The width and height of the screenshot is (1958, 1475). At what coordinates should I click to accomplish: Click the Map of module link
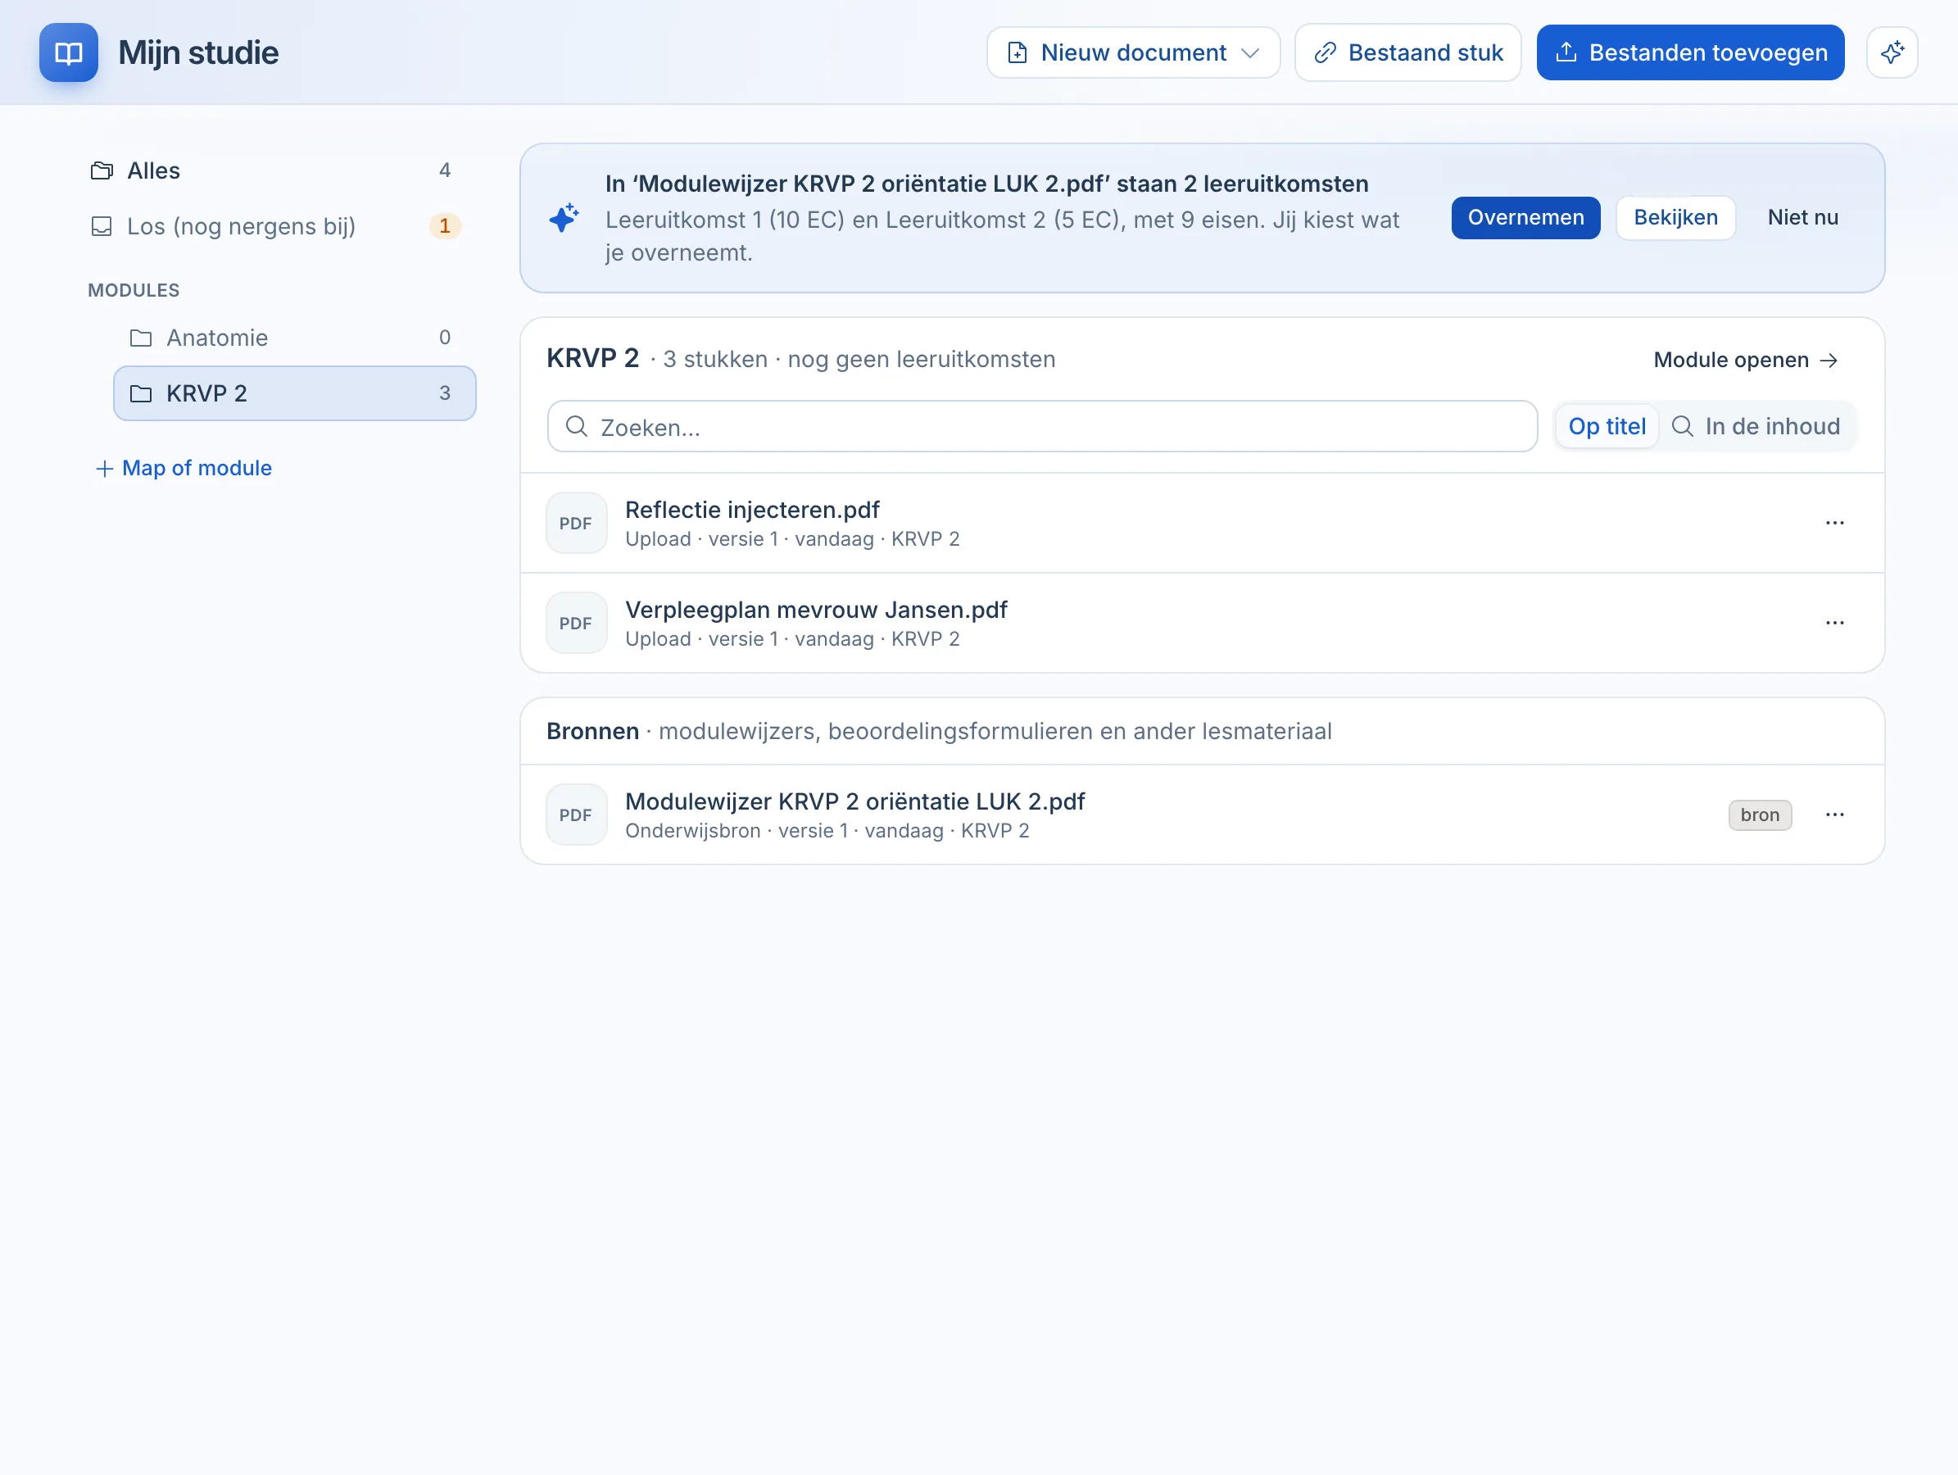pos(184,469)
